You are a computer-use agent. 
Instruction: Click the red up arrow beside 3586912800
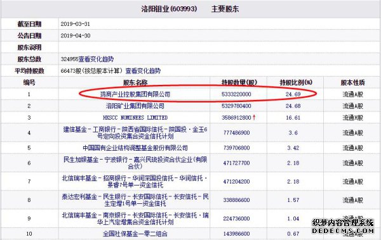(x=254, y=118)
